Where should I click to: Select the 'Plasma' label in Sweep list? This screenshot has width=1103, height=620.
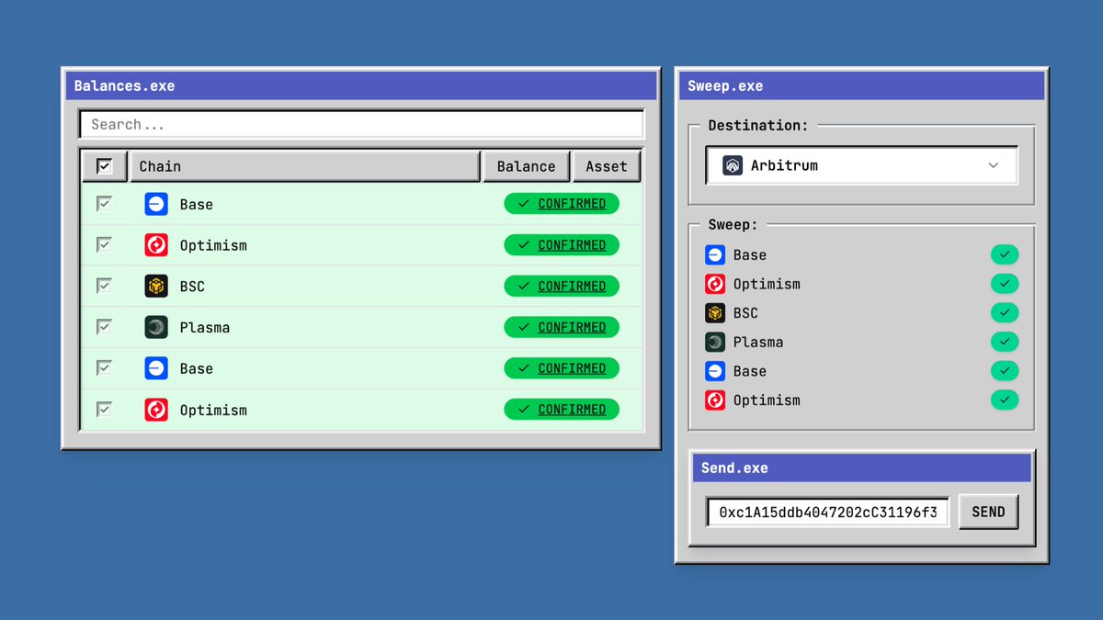(x=758, y=343)
